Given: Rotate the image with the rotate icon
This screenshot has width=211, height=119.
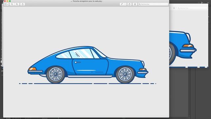Looking at the screenshot, I should (x=130, y=4).
